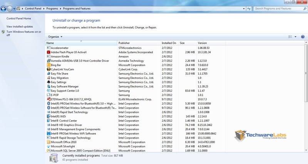Open View installed updates link
This screenshot has width=308, height=164.
20,27
